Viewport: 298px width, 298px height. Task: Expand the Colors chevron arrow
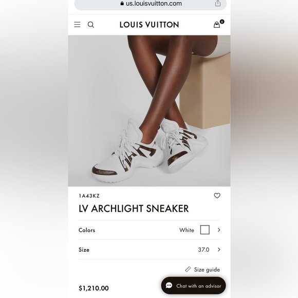pyautogui.click(x=219, y=230)
